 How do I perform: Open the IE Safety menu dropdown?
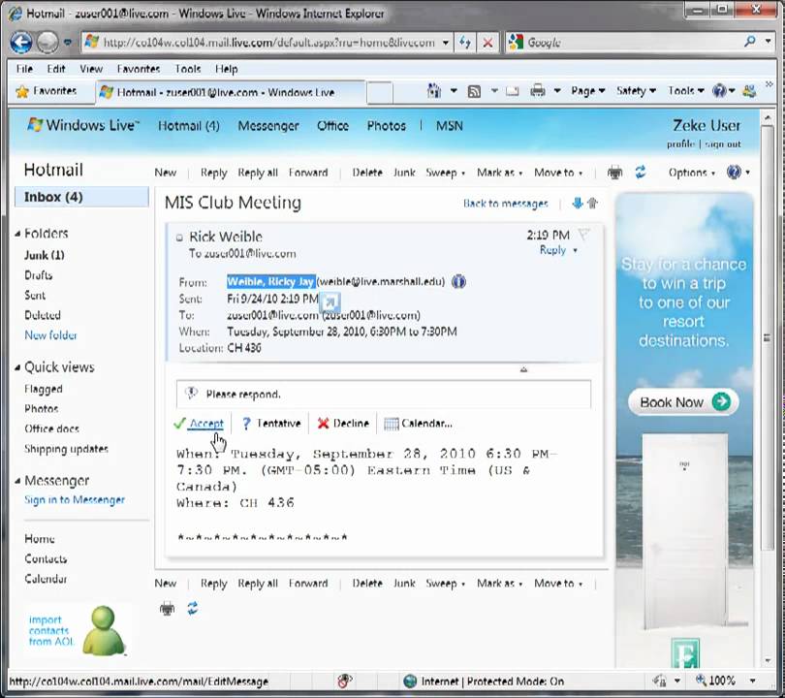(636, 91)
